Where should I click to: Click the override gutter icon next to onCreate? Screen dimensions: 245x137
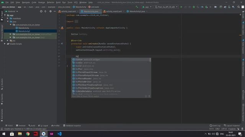coord(62,44)
